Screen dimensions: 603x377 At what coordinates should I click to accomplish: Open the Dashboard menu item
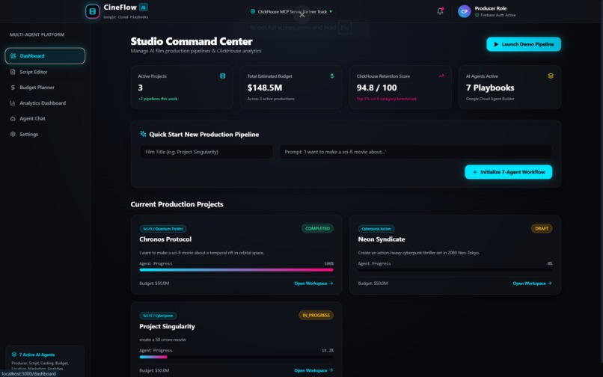click(x=45, y=56)
